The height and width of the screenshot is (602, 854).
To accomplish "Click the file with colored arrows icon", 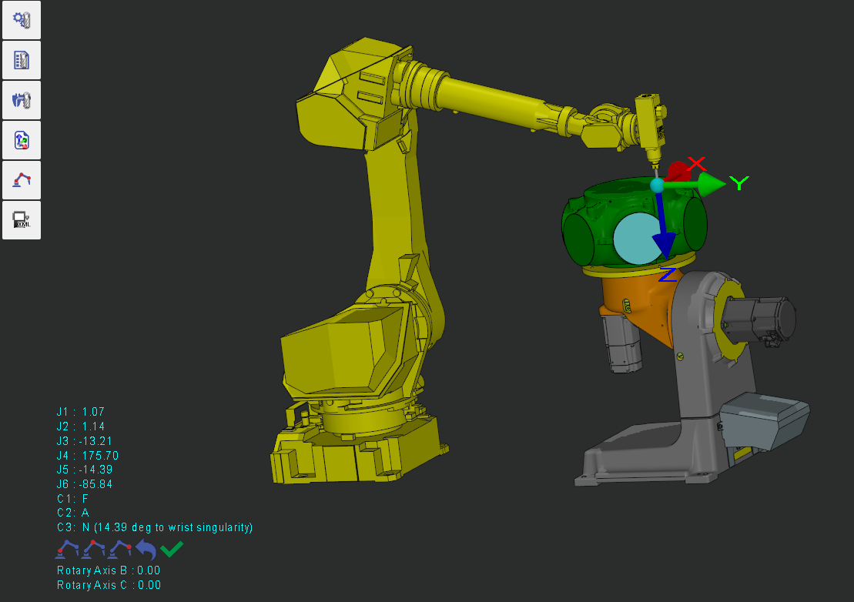I will click(x=22, y=140).
